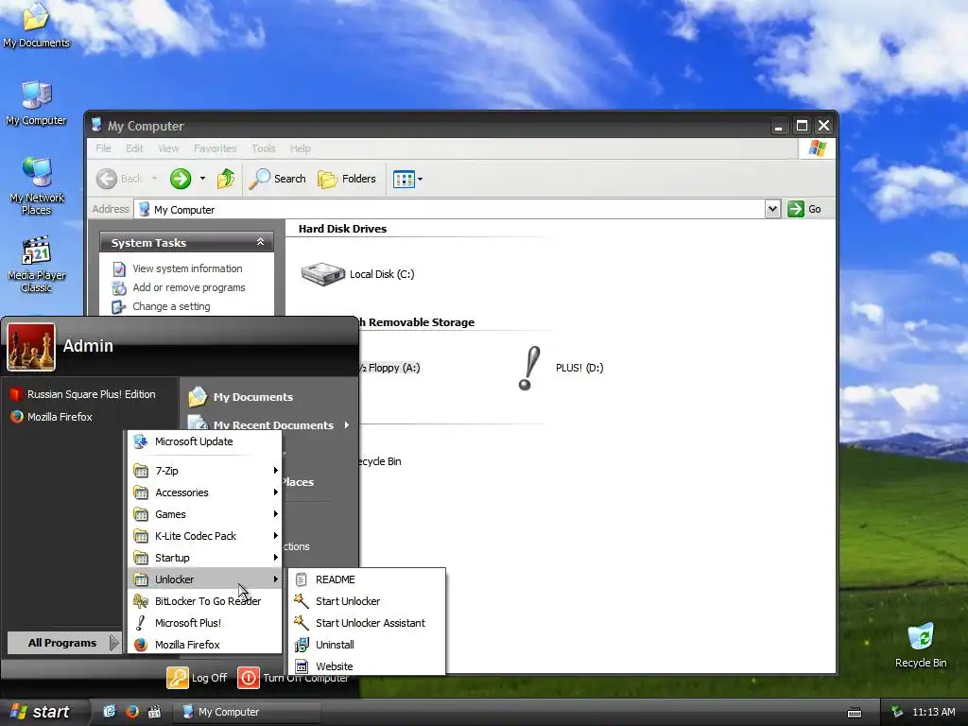Expand the Startup program folder
This screenshot has width=968, height=726.
point(204,558)
